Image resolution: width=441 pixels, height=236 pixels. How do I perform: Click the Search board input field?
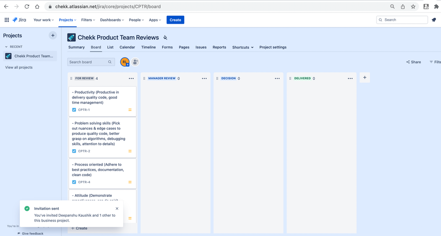[x=91, y=62]
